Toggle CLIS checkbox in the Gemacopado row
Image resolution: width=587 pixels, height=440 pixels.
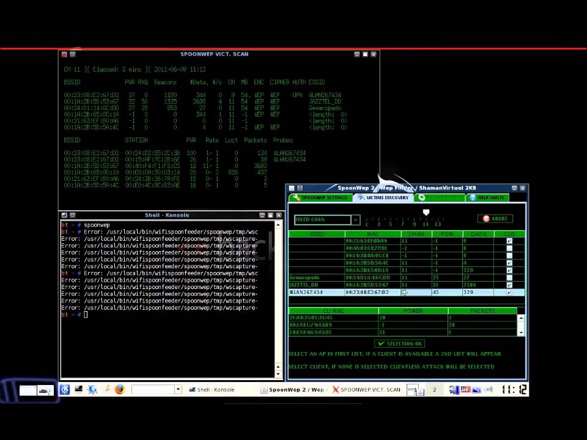[509, 277]
